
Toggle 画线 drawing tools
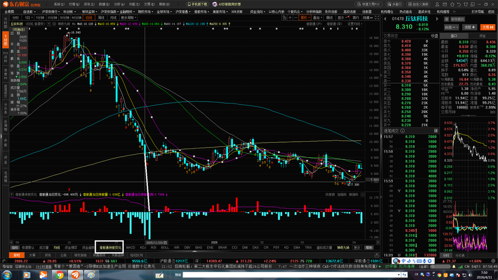pyautogui.click(x=329, y=18)
